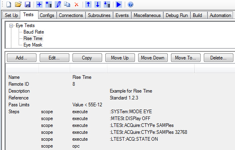Click the 'Example for Rise Time' description
This screenshot has width=235, height=150.
click(131, 91)
